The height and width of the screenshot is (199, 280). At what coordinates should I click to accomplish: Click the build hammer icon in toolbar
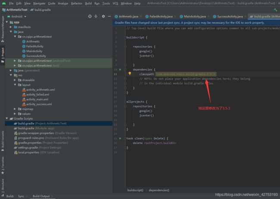(x=275, y=9)
